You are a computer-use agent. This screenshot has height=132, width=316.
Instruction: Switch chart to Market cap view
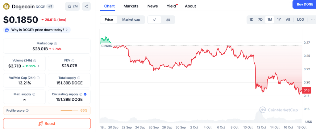pos(131,20)
